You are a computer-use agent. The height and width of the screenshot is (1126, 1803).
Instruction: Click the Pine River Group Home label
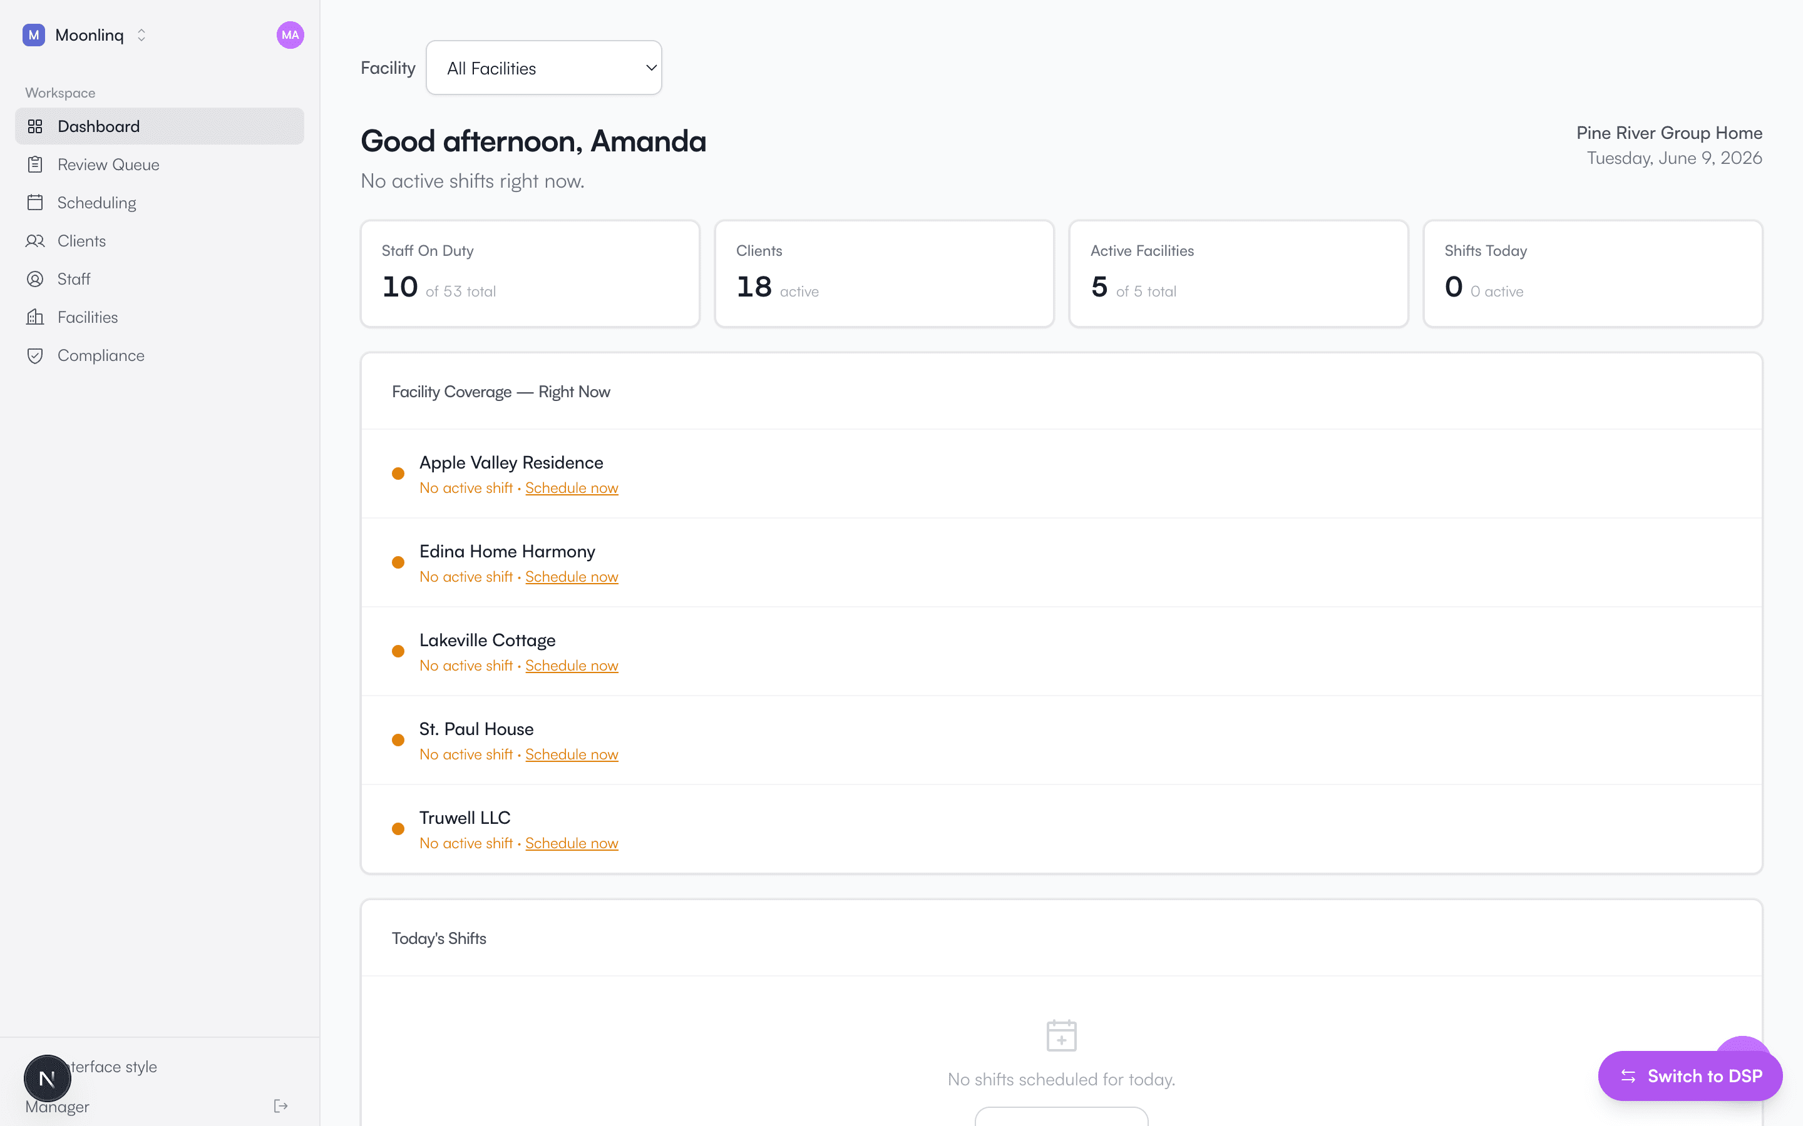tap(1669, 133)
